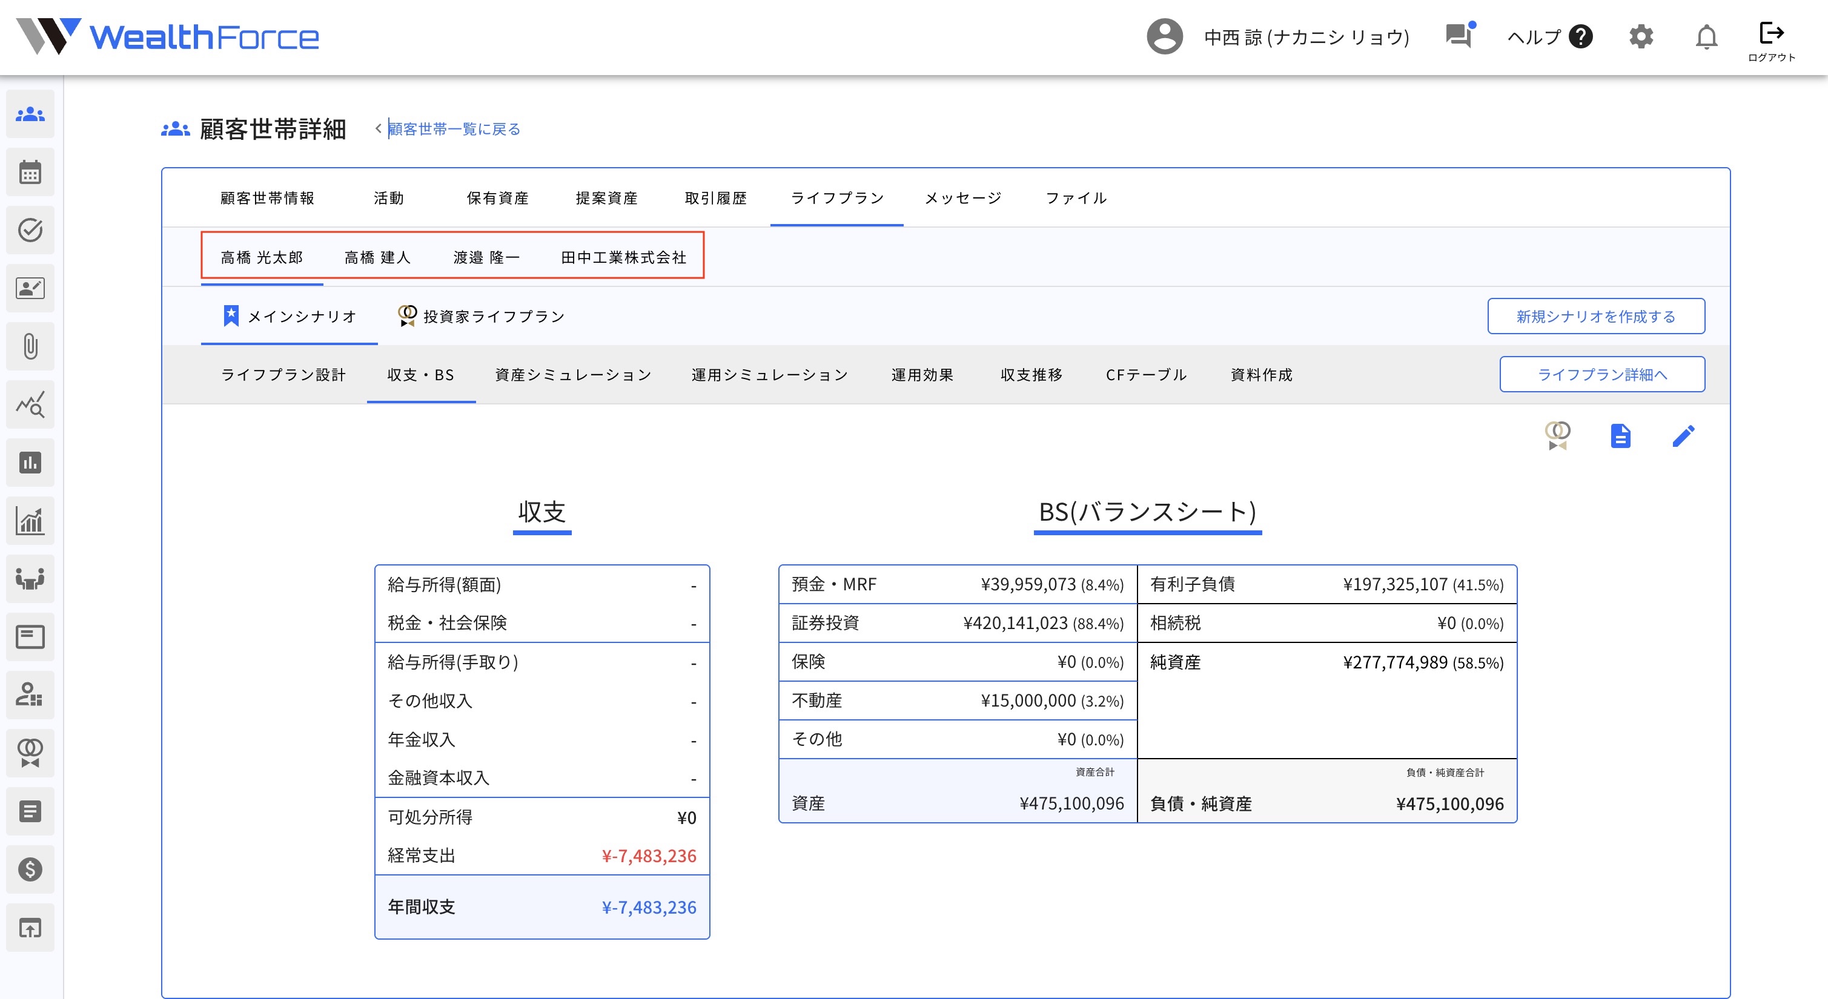Viewport: 1828px width, 999px height.
Task: Click the 有利子負債 value ¥197,325,107
Action: [1394, 585]
